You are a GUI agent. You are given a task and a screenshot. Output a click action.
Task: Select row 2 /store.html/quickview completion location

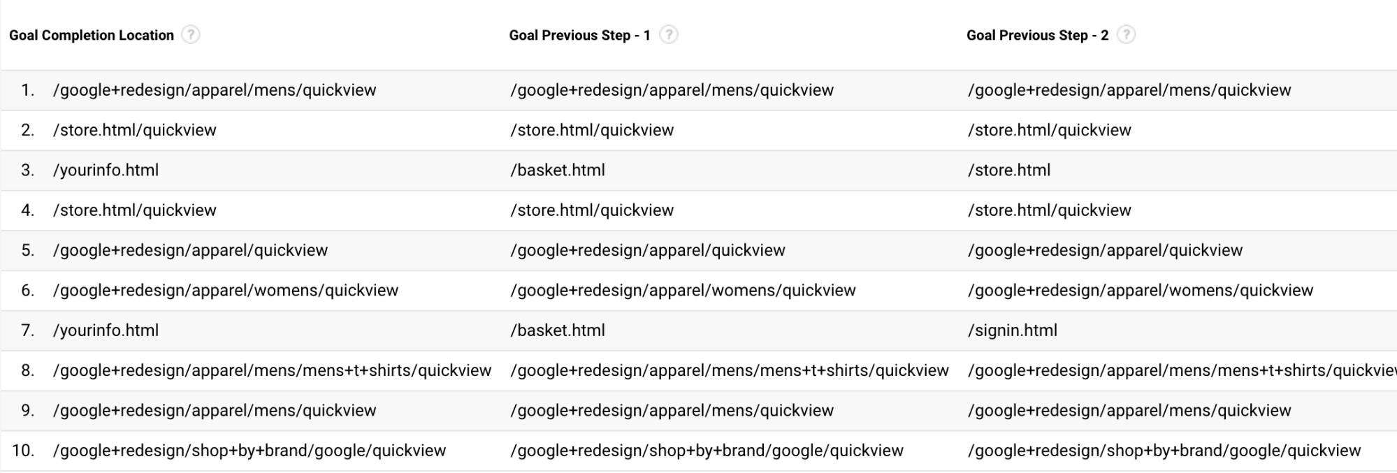pyautogui.click(x=135, y=131)
